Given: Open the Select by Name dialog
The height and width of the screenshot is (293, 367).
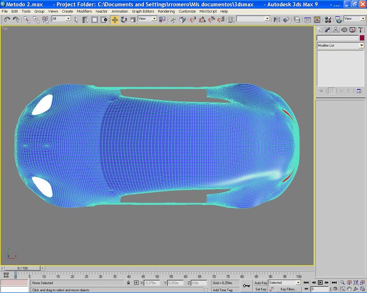Looking at the screenshot, I should click(x=85, y=20).
